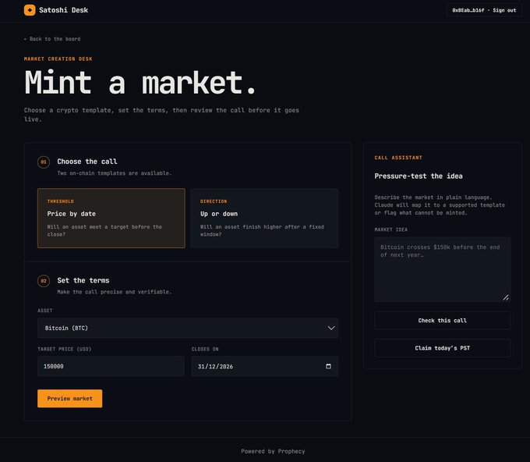
Task: Click the Powered by Prophecy footer text
Action: coord(273,451)
